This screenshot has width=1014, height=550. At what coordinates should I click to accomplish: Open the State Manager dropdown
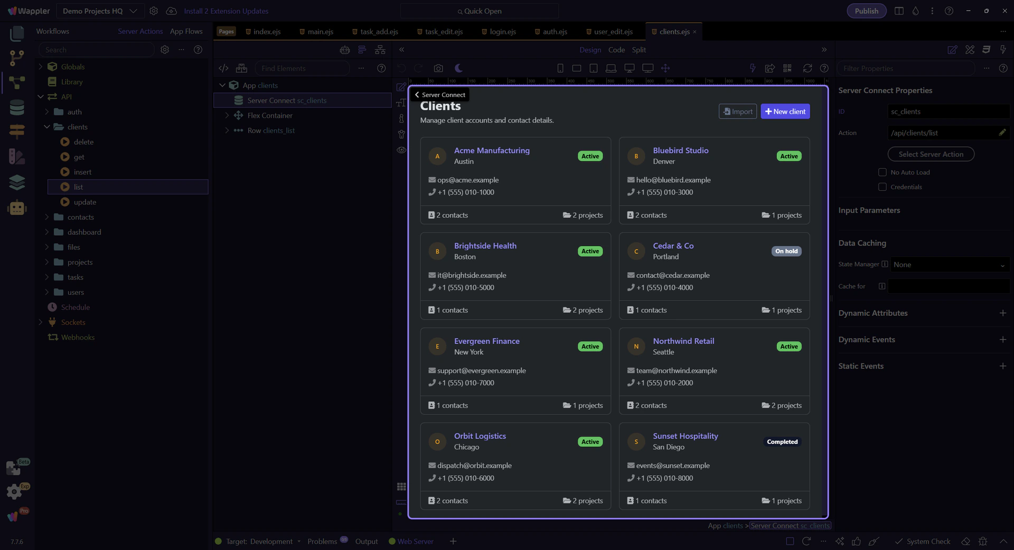[949, 265]
